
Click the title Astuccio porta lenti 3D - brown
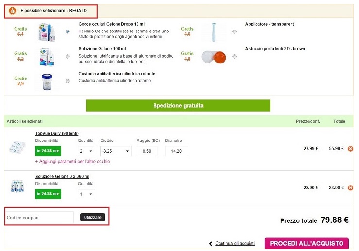point(275,49)
